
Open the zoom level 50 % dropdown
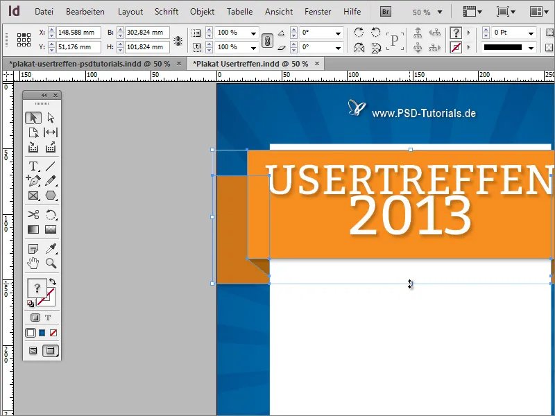(x=440, y=12)
